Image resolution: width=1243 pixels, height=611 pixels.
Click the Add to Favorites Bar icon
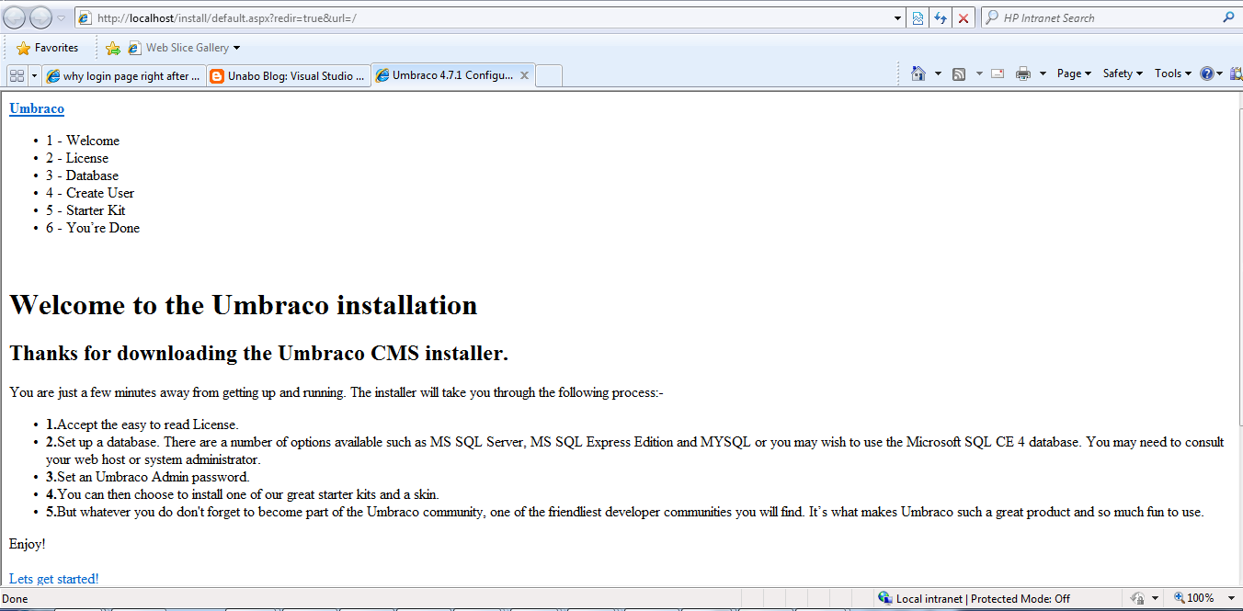(x=113, y=48)
